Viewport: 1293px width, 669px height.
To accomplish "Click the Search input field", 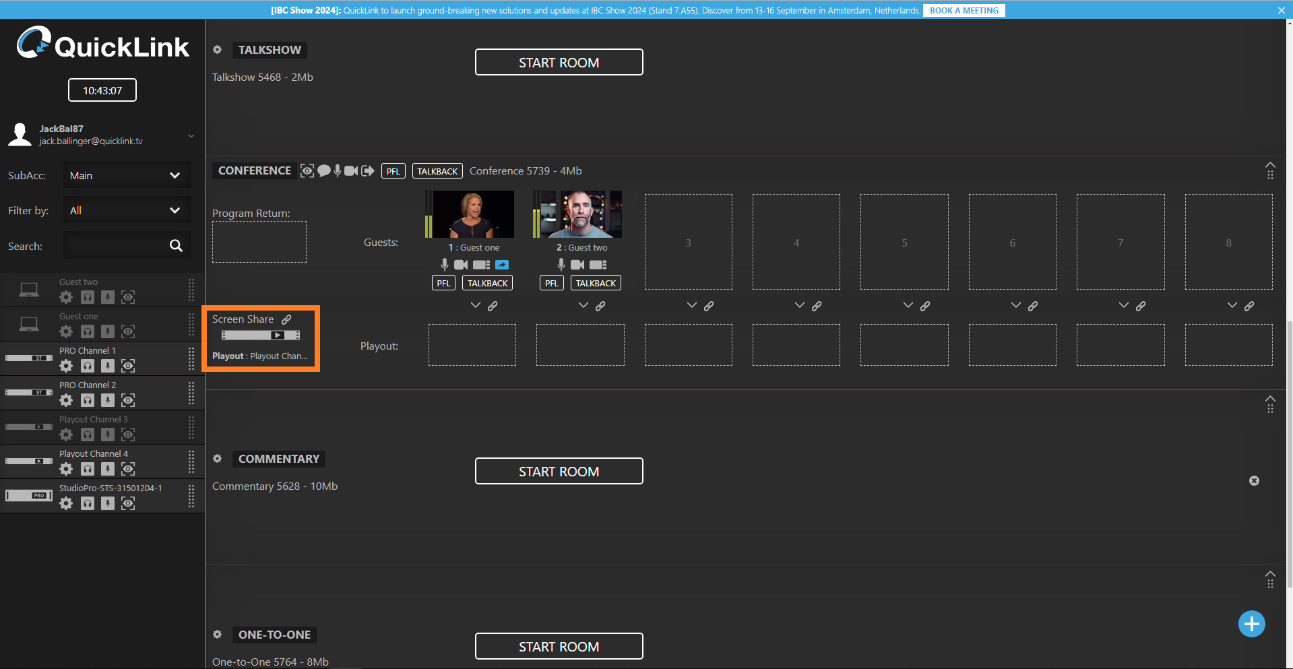I will [116, 246].
